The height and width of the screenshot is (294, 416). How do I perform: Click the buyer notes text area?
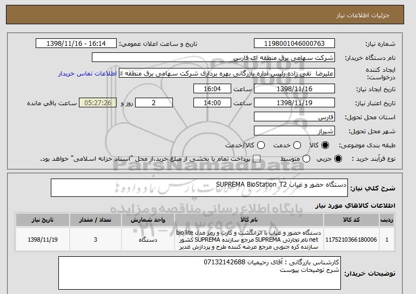tap(199, 273)
